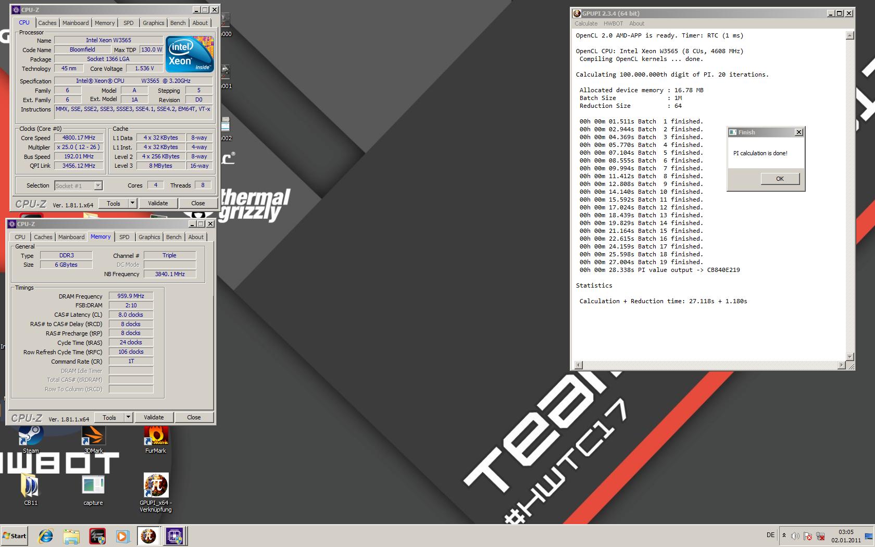Click Close button in lower CPU-Z
This screenshot has width=875, height=547.
194,417
